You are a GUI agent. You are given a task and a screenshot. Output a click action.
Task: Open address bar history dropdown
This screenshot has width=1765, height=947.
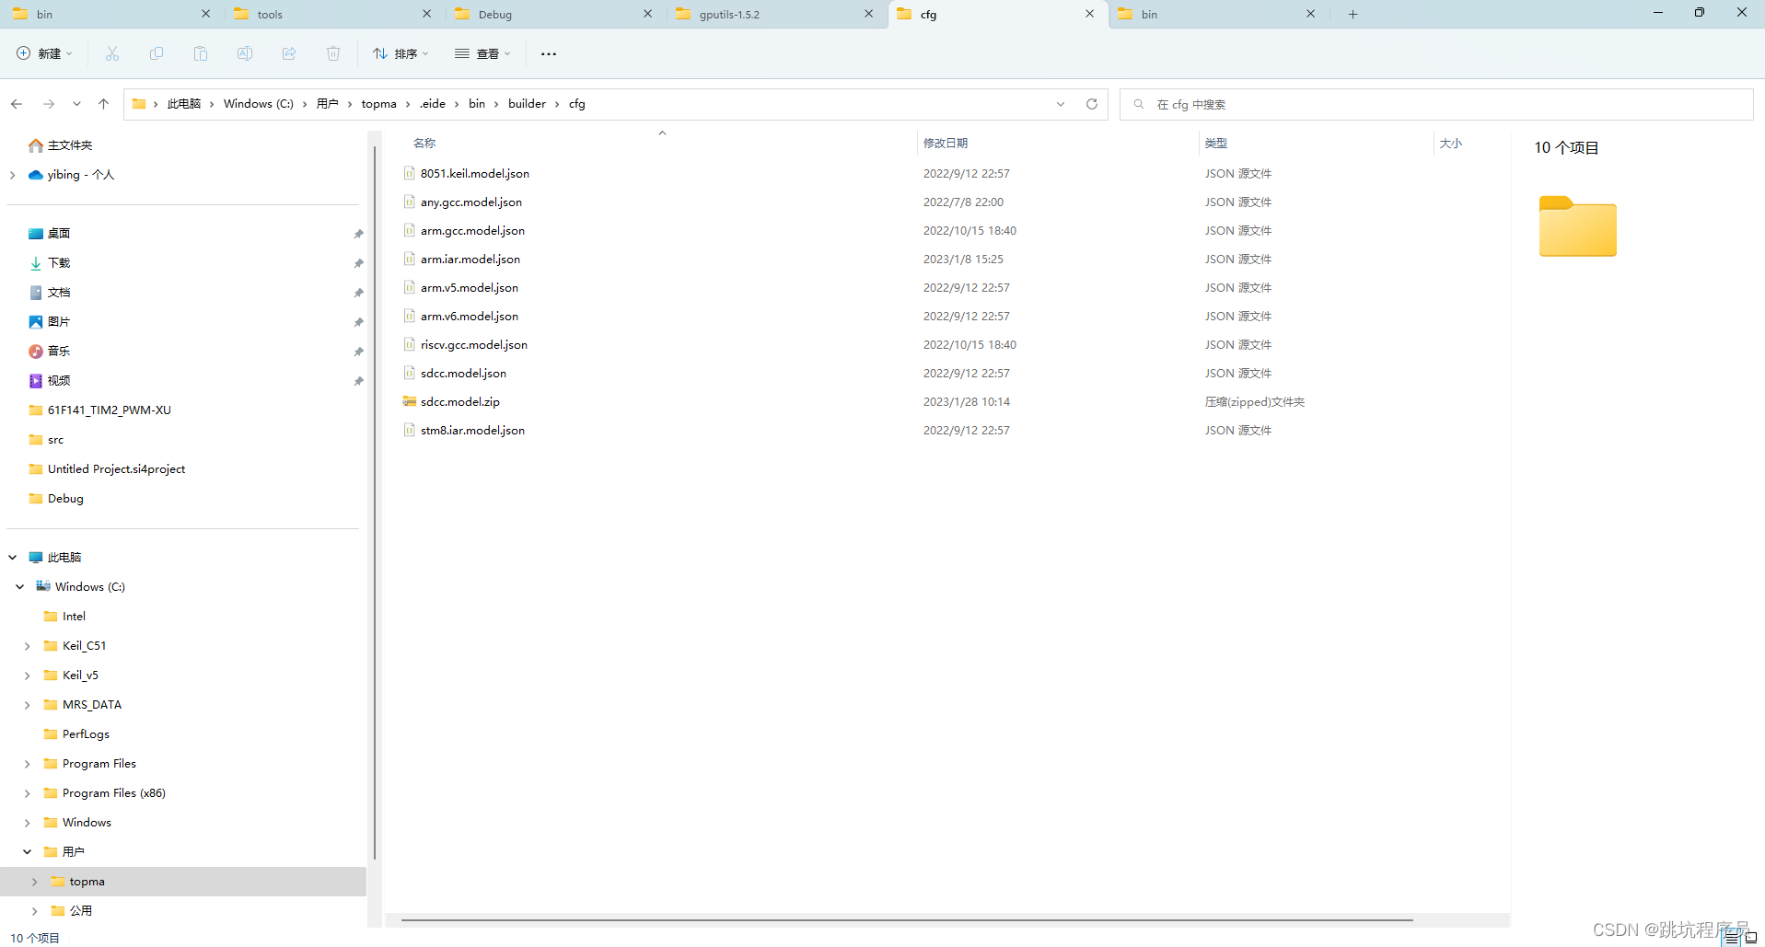point(1061,104)
